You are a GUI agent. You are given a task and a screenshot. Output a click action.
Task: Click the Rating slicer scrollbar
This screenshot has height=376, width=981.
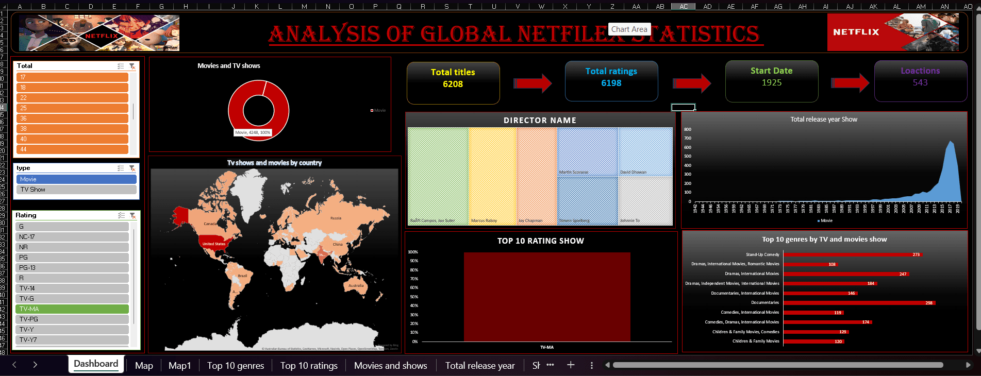(x=134, y=276)
